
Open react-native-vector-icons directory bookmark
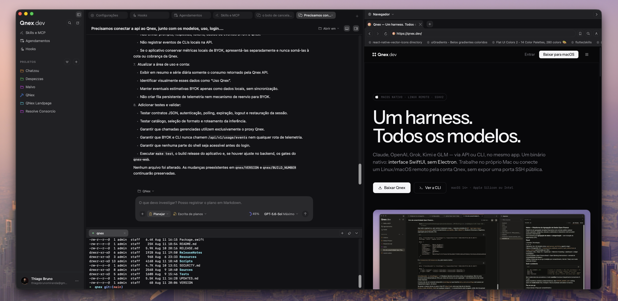[x=395, y=42]
